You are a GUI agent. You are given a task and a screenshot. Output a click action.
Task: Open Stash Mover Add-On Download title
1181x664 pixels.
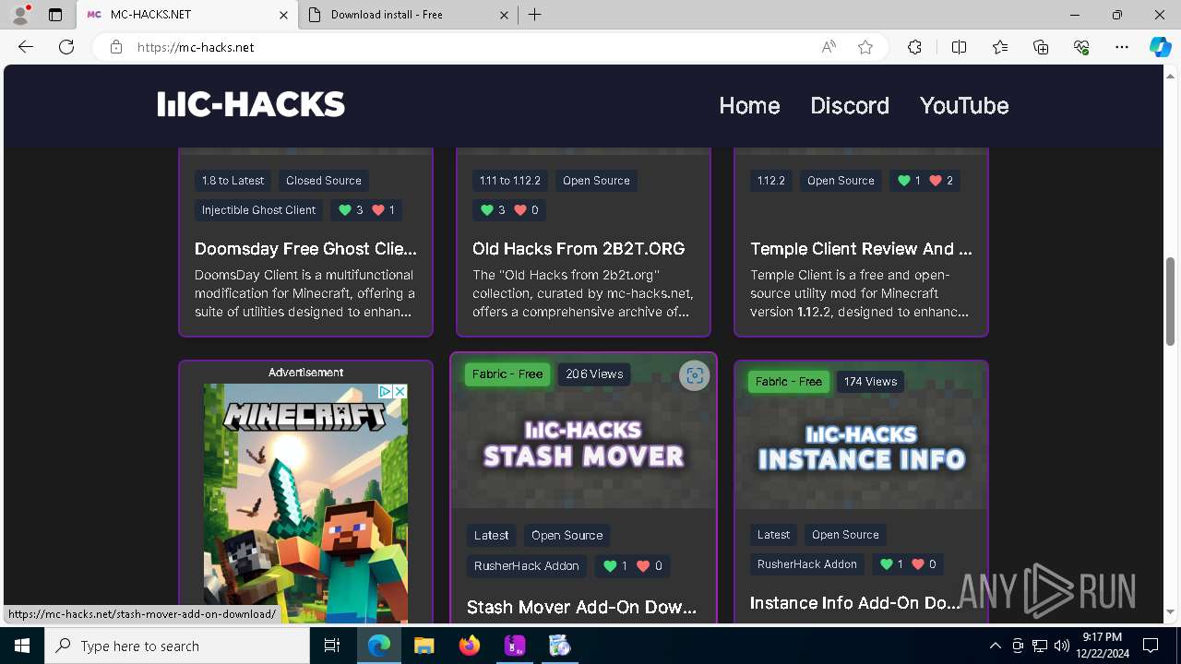click(x=581, y=607)
